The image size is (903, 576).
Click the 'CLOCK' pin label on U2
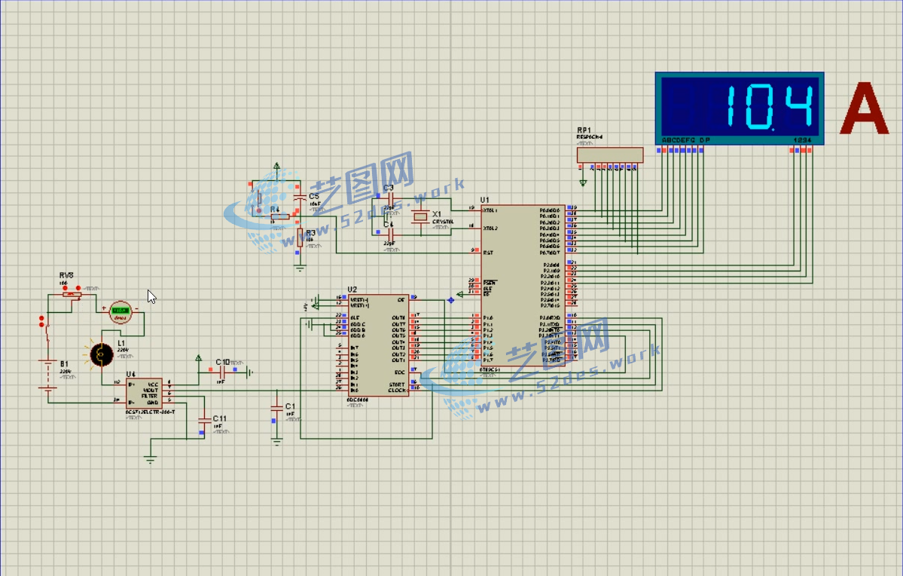(x=397, y=391)
